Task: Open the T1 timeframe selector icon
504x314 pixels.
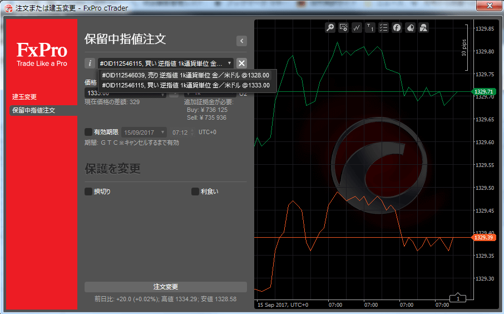Action: pos(370,28)
